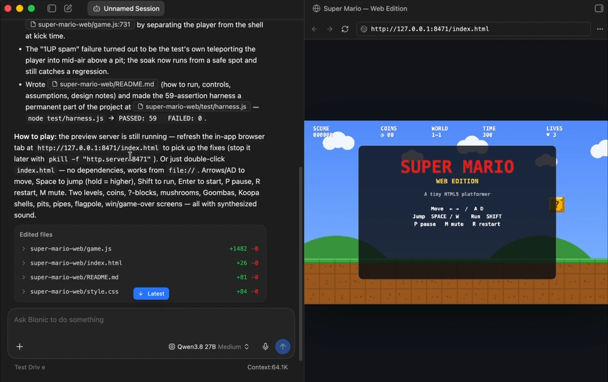Click the http://127.0.0.1:8471/index.html inline code

98,148
